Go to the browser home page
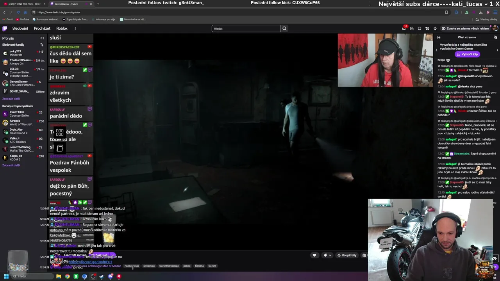Viewport: 500px width, 281px height. (25, 12)
